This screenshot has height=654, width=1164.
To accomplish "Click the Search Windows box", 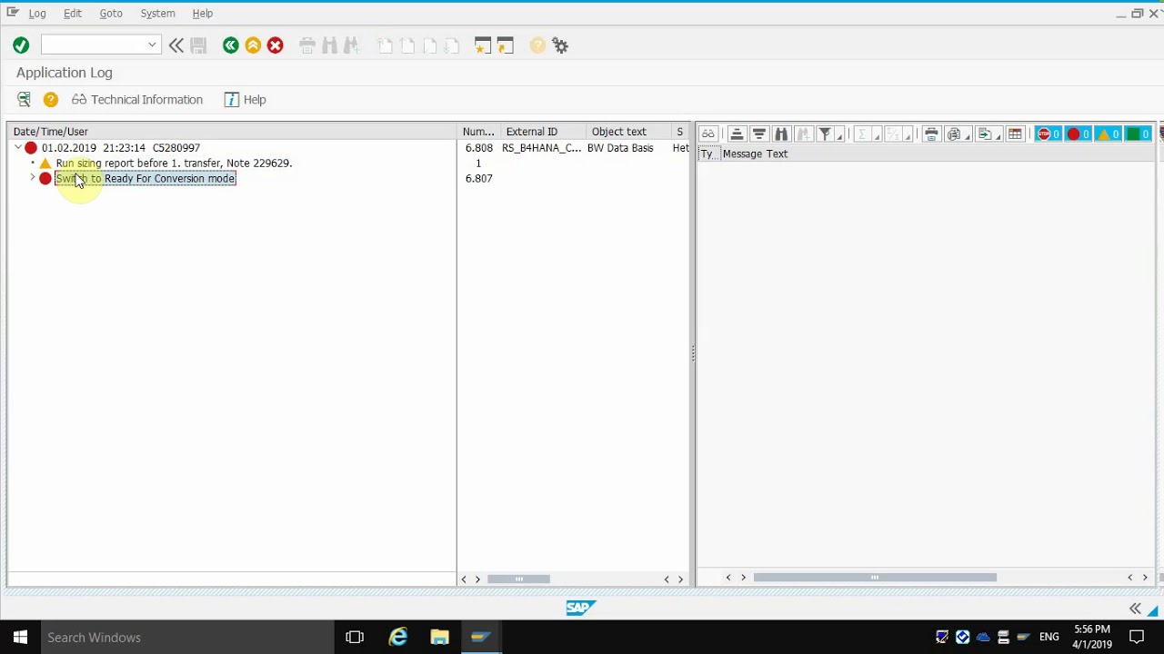I will tap(186, 637).
